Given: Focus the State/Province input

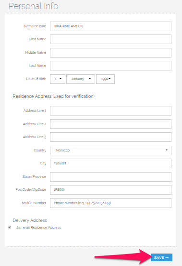Looking at the screenshot, I should [110, 177].
